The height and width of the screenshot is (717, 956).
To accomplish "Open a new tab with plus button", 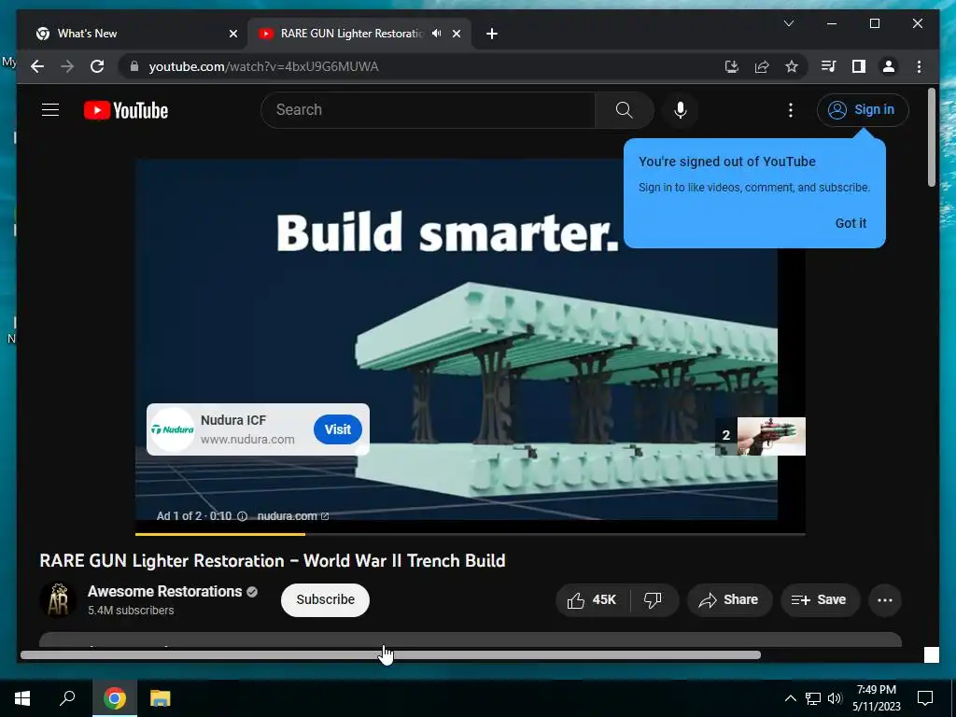I will (492, 34).
